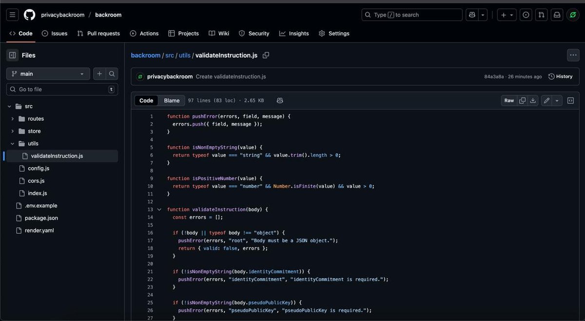Open index.js in file tree
Screen dimensions: 585x321
point(38,193)
